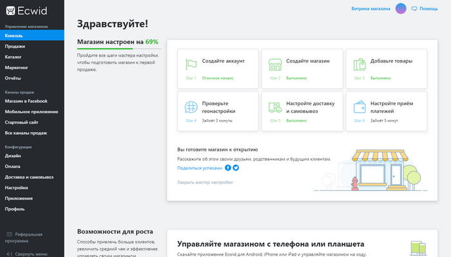The image size is (451, 257).
Task: Click the store building illustration
Action: [x=379, y=169]
